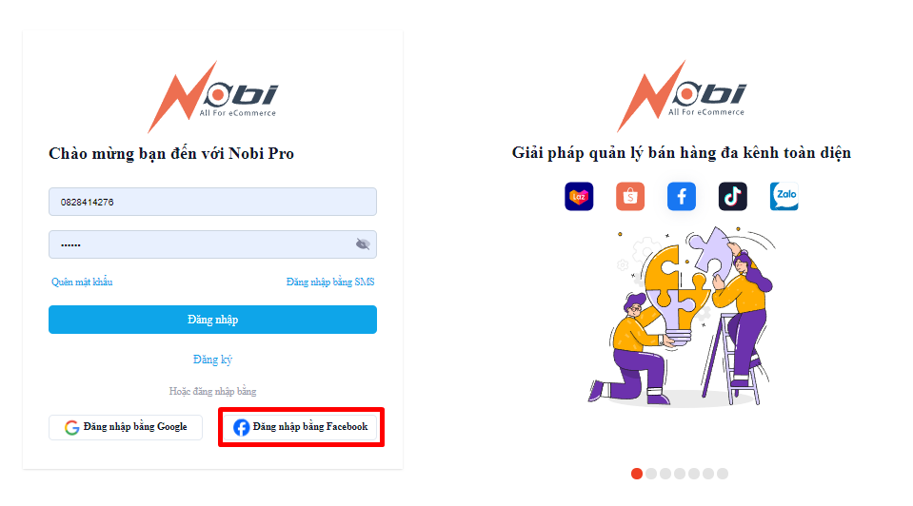Click the Shopee shopping bag icon
Screen dimensions: 913x506
click(x=630, y=197)
